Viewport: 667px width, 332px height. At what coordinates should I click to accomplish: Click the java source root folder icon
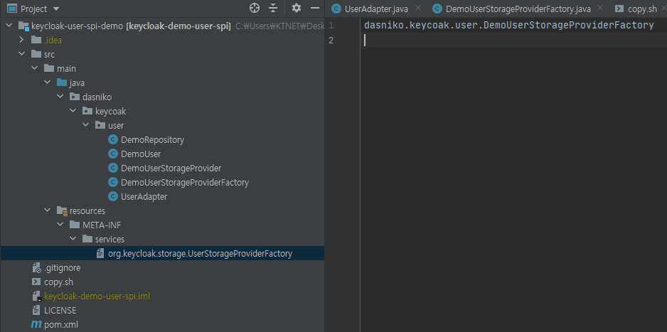click(x=62, y=82)
